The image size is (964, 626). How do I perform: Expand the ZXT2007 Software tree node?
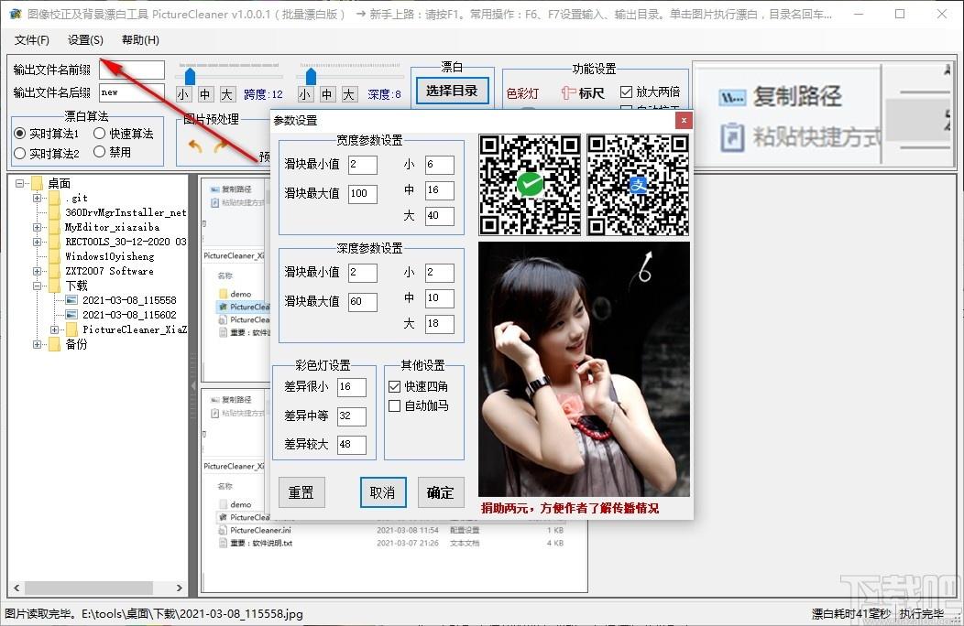pos(37,271)
